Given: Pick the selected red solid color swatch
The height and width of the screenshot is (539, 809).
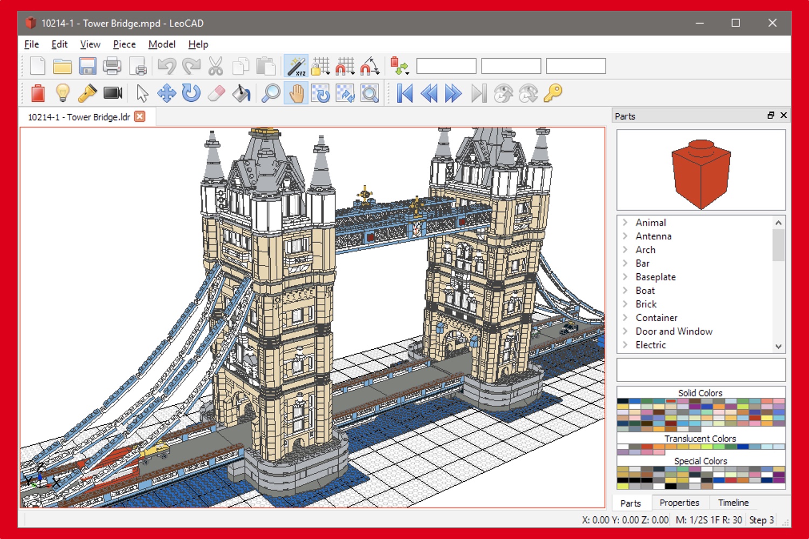Looking at the screenshot, I should click(671, 401).
